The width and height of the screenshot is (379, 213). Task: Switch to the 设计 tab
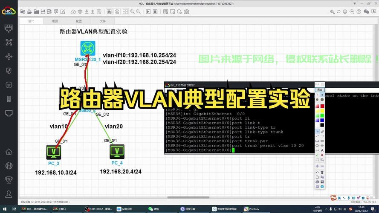coord(31,21)
